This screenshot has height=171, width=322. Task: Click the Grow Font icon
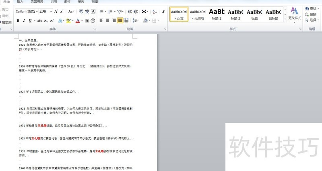56,12
